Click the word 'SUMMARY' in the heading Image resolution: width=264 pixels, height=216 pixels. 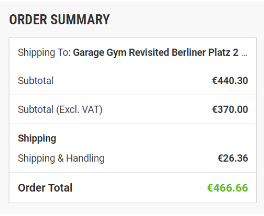(x=80, y=20)
